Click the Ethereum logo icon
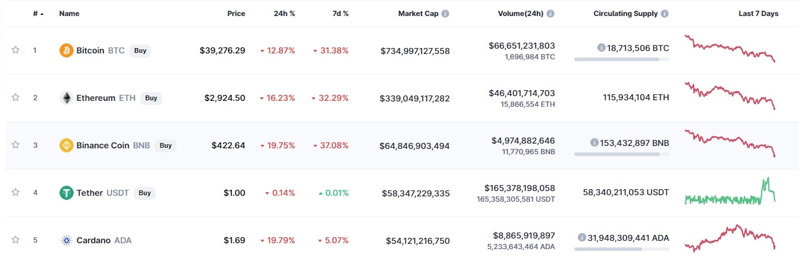This screenshot has width=799, height=264. point(67,98)
